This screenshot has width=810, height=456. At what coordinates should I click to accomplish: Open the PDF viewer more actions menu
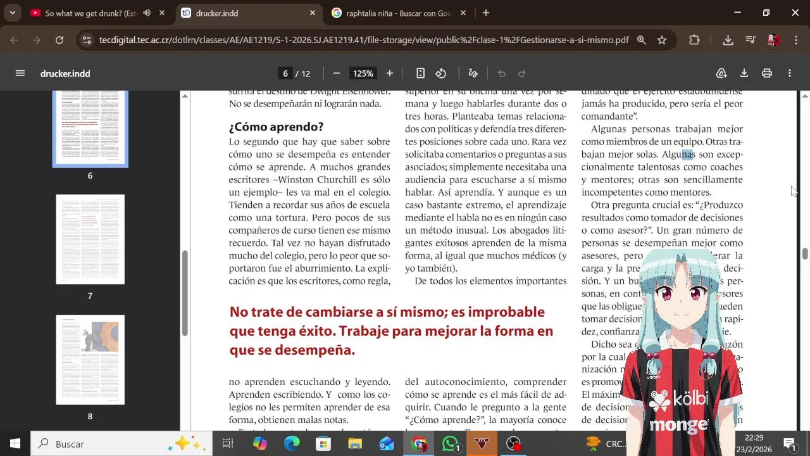click(x=790, y=73)
